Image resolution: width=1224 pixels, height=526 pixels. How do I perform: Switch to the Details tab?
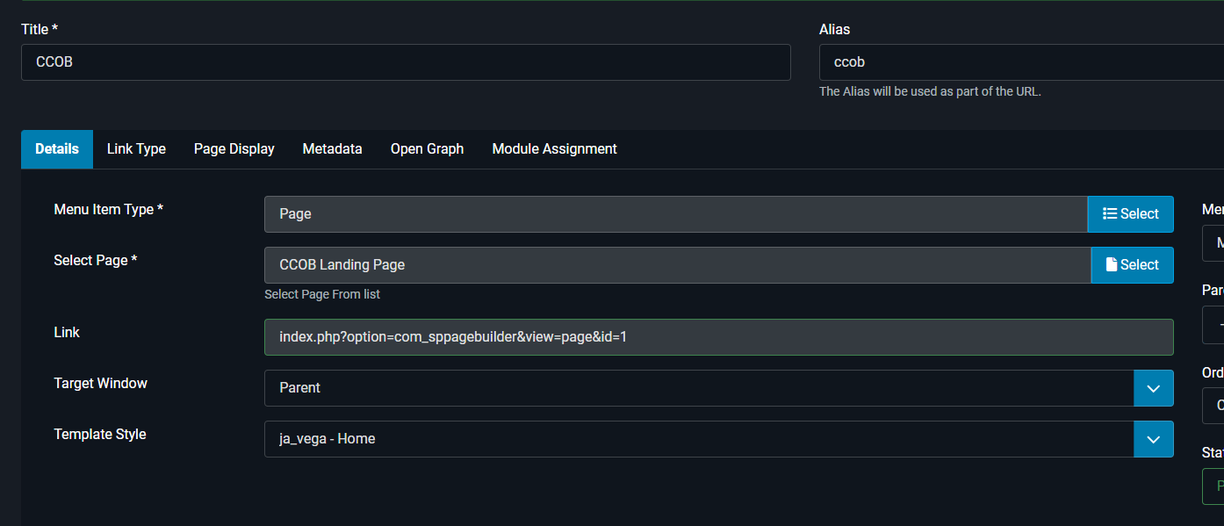click(57, 149)
